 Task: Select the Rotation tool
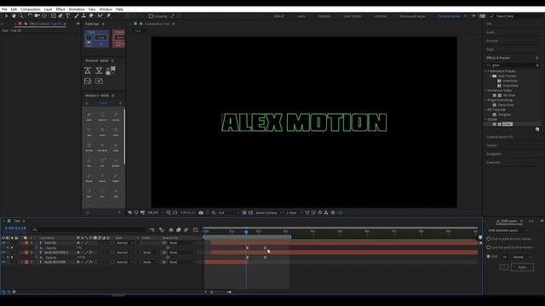click(30, 16)
